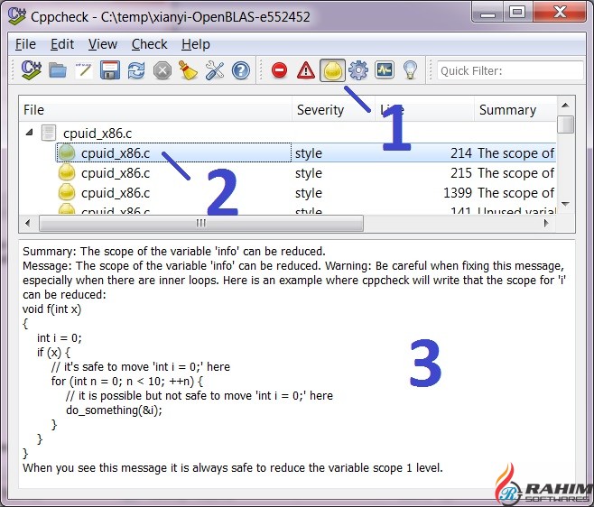Click the 'int i = 0;' declaration line
Viewport: 594px width, 507px height.
(x=59, y=337)
